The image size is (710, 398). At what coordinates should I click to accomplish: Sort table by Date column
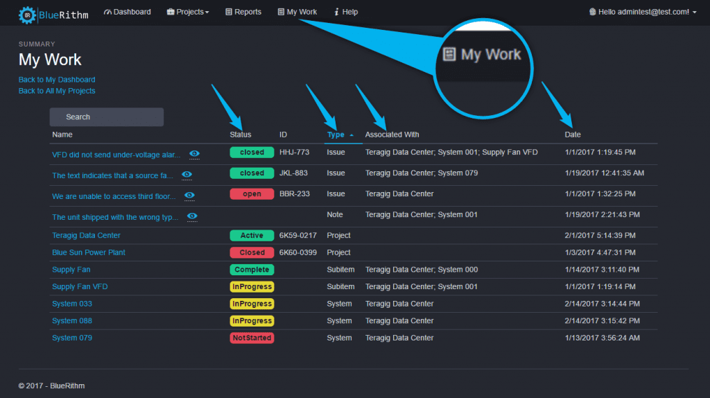572,135
